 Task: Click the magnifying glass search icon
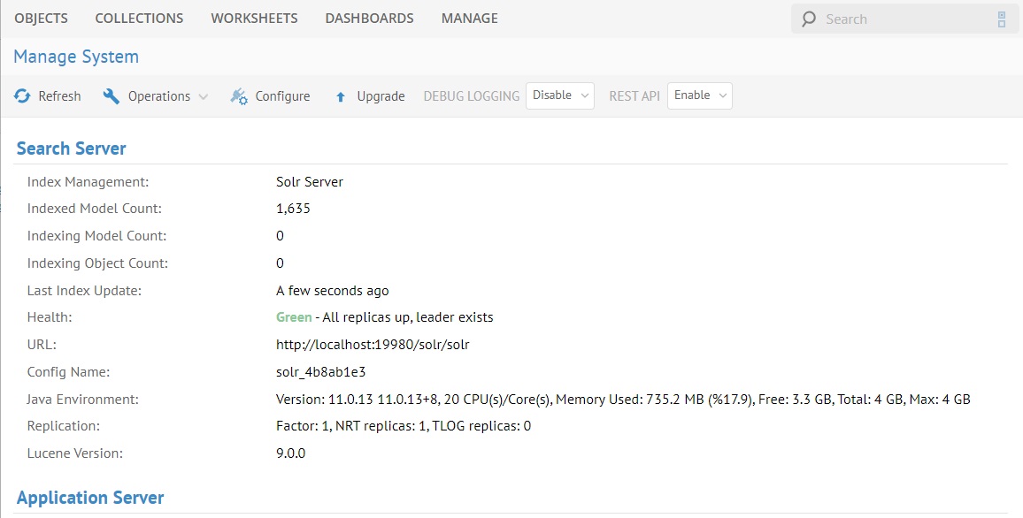[x=808, y=19]
